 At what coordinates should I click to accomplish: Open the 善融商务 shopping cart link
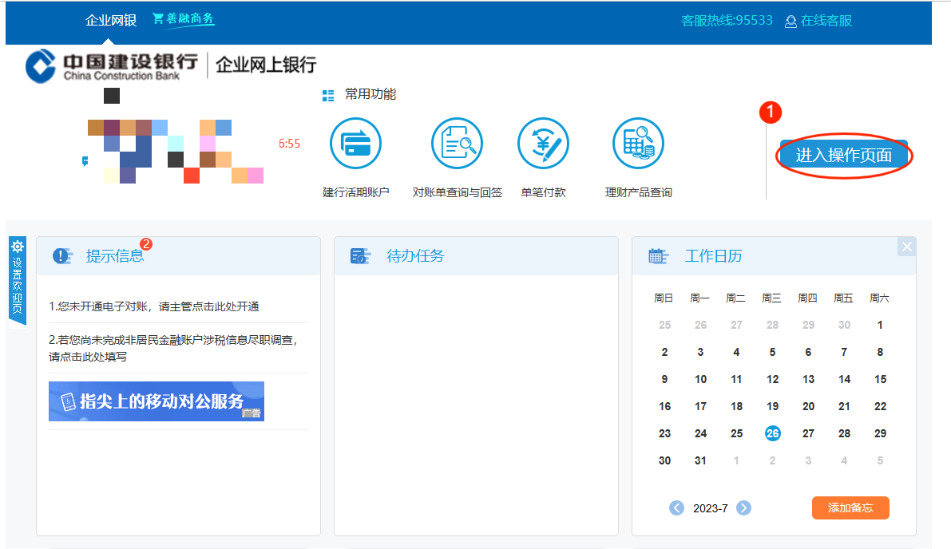pyautogui.click(x=183, y=19)
